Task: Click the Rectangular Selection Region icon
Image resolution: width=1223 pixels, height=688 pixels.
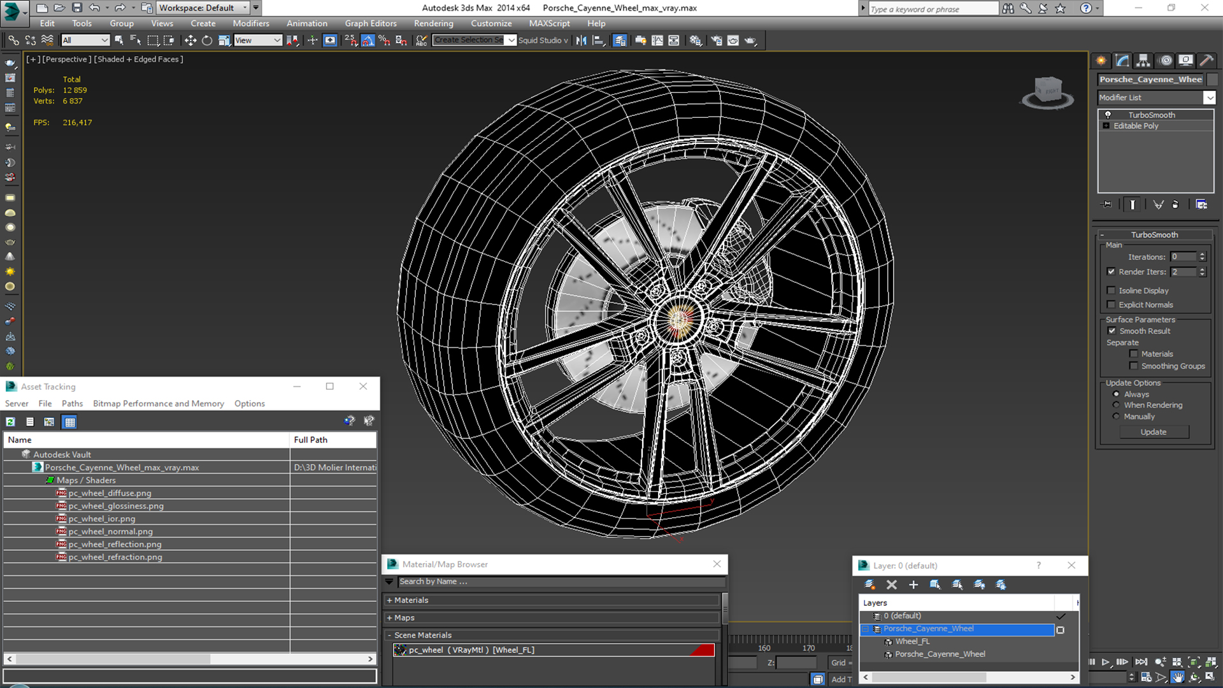Action: pyautogui.click(x=153, y=40)
